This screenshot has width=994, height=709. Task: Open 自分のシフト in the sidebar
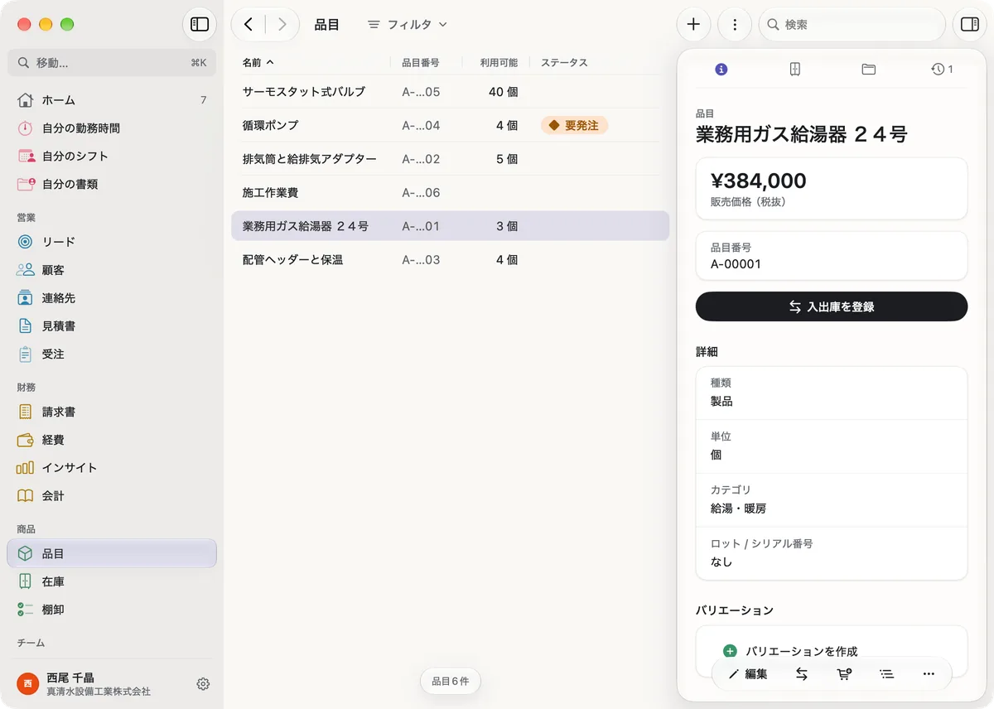[112, 156]
